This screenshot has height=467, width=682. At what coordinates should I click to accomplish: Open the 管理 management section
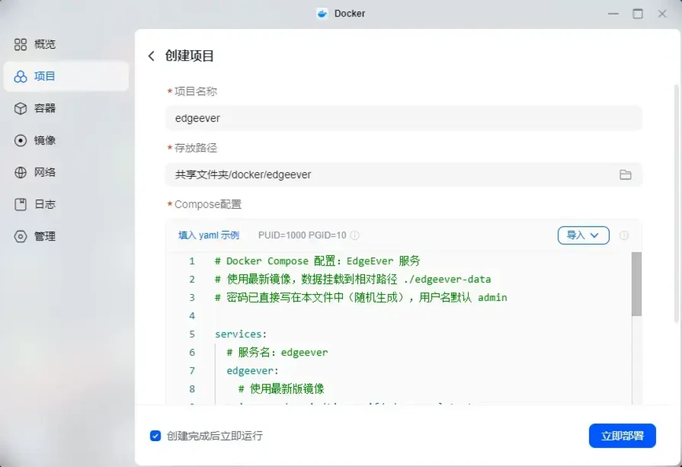[66, 236]
